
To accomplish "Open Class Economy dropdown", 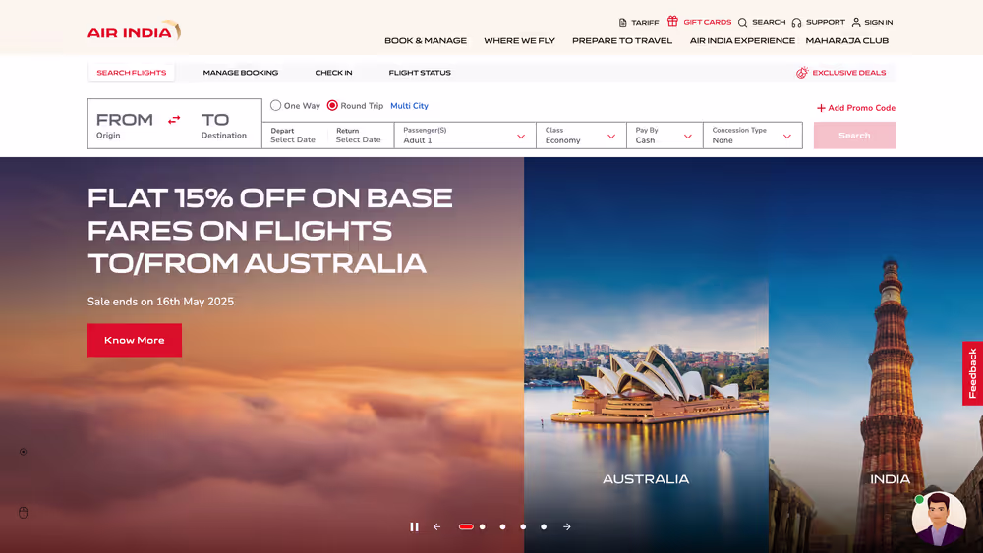I will click(581, 136).
